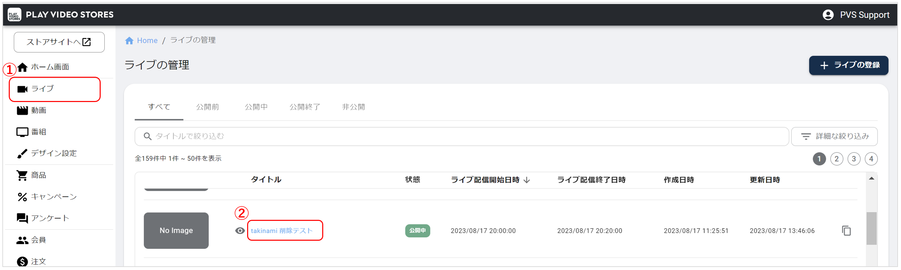Viewport: 901px width, 270px height.
Task: Sort by ライブ配信開始日時 column arrow
Action: 527,180
